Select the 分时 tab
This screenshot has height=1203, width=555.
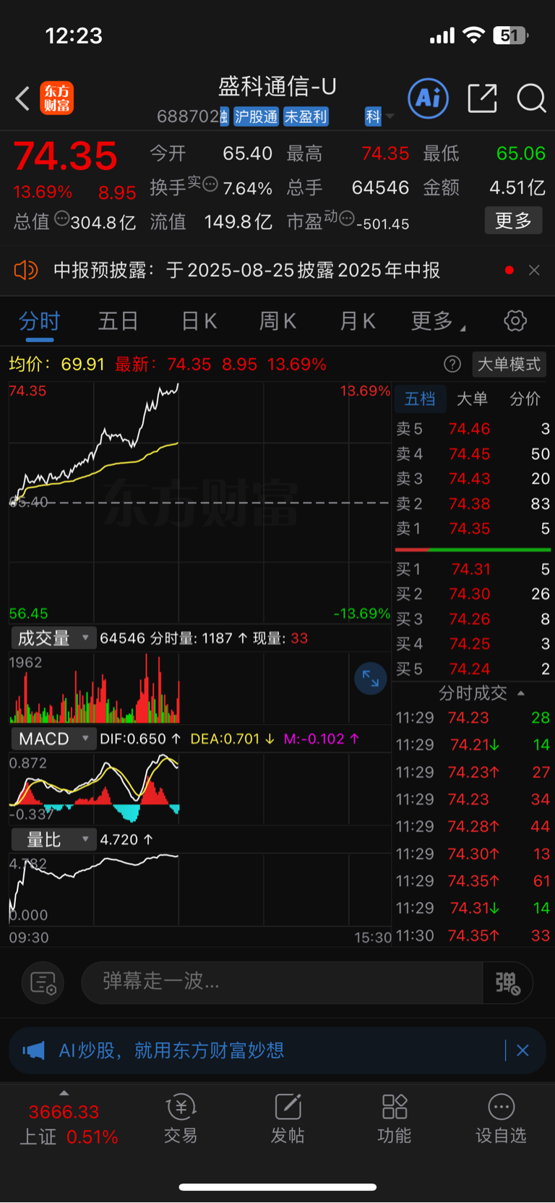click(x=39, y=320)
